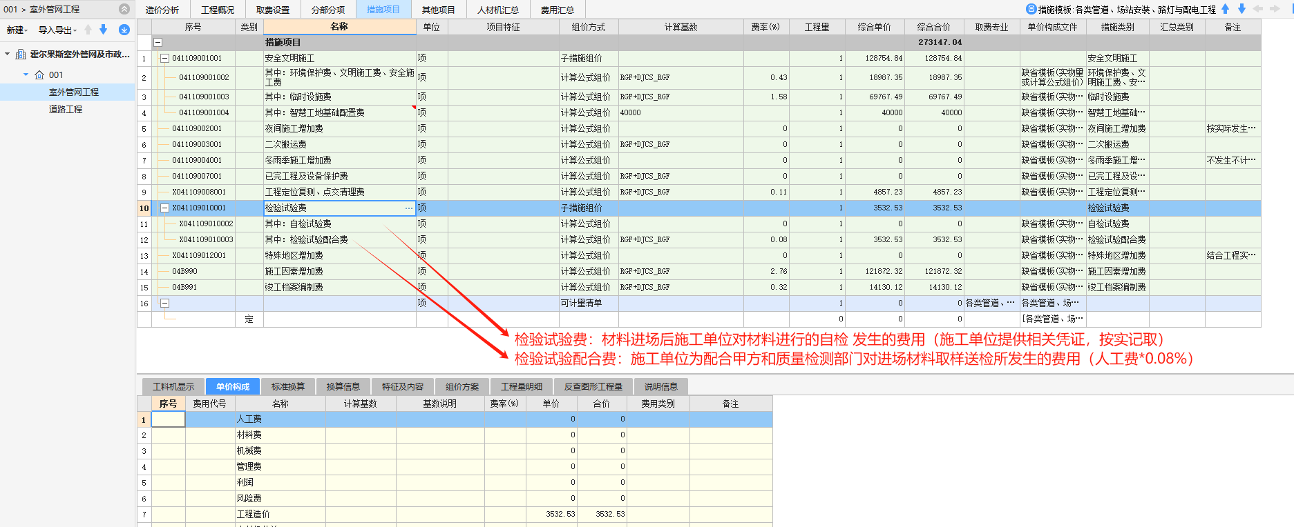Open the 其他项目 tab
The width and height of the screenshot is (1294, 527).
click(x=439, y=10)
